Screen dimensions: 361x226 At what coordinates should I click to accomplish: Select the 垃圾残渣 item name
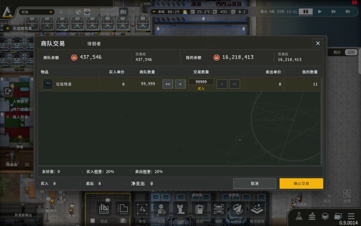click(x=64, y=84)
